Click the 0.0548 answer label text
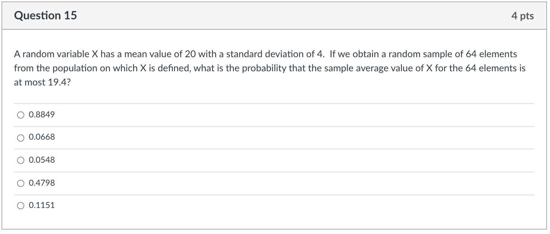 click(41, 160)
